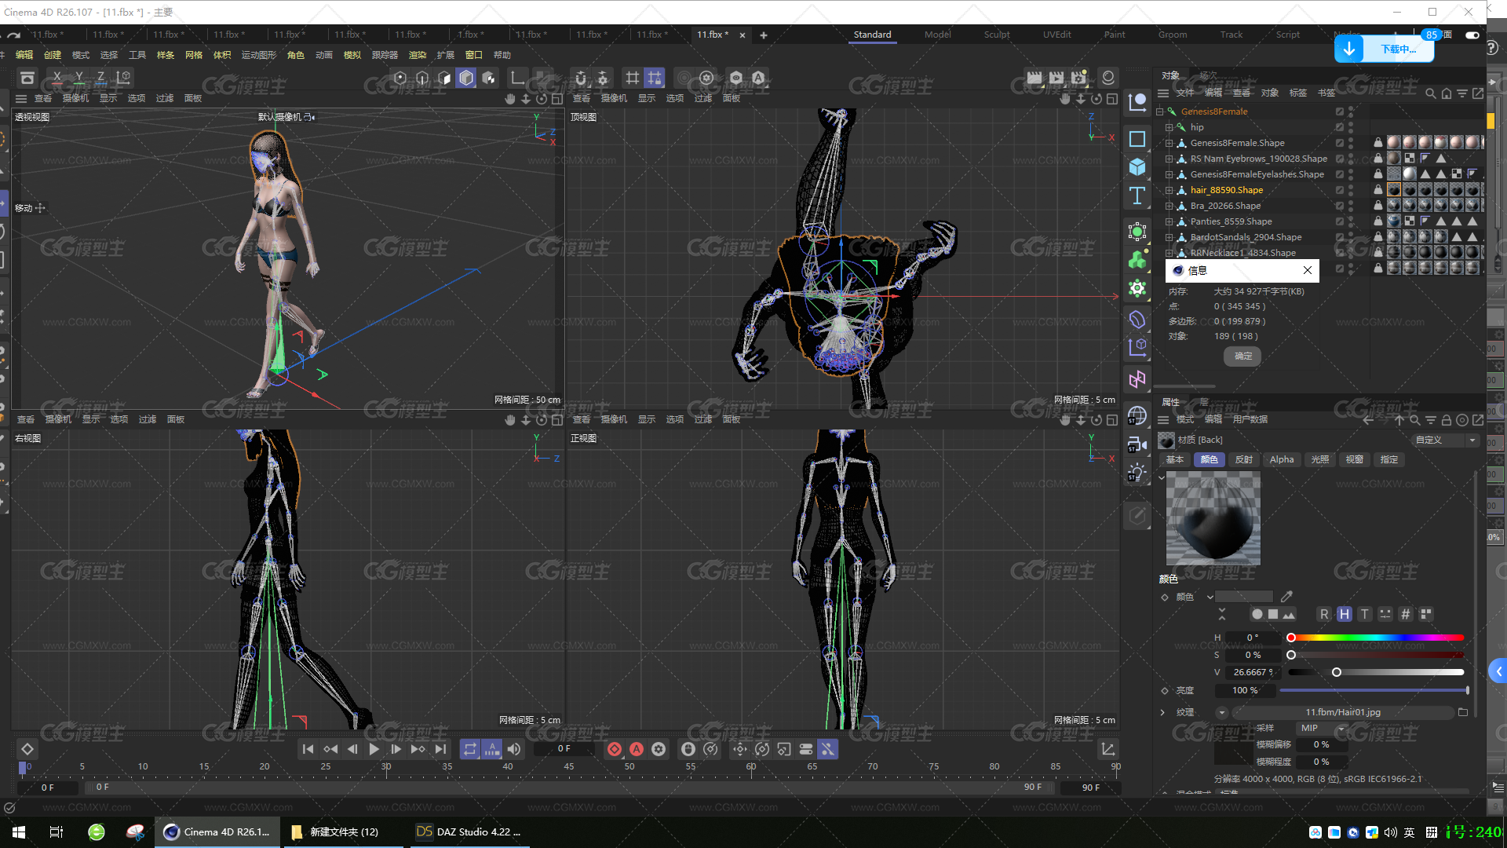This screenshot has width=1507, height=848.
Task: Toggle loop playback button
Action: tap(469, 749)
